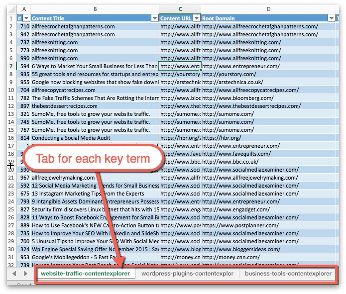346x294 pixels.
Task: Switch to website-traffic-contentexplorer sheet tab
Action: (x=86, y=274)
